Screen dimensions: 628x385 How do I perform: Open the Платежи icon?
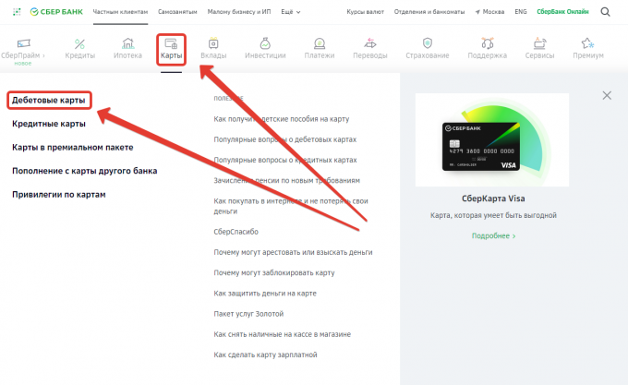point(320,43)
